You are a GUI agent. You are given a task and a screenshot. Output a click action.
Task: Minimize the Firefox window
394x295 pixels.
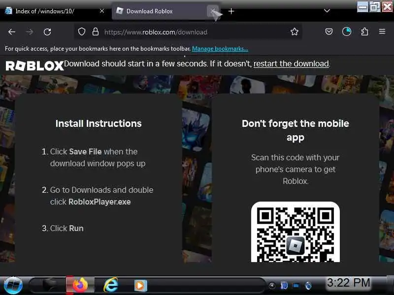coord(362,7)
